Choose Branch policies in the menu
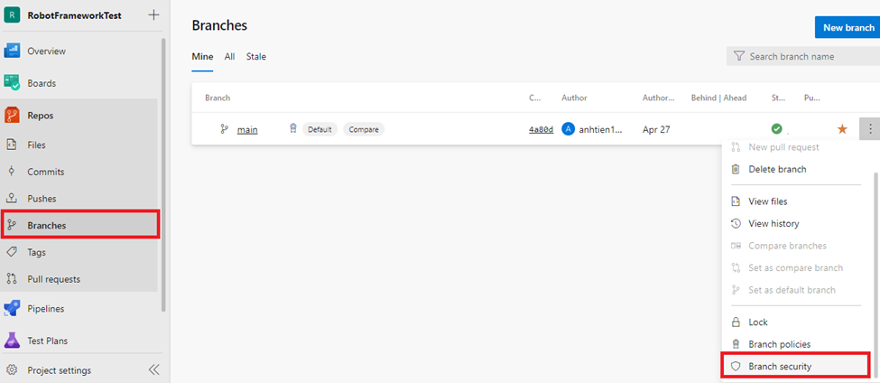This screenshot has height=383, width=880. pos(779,344)
